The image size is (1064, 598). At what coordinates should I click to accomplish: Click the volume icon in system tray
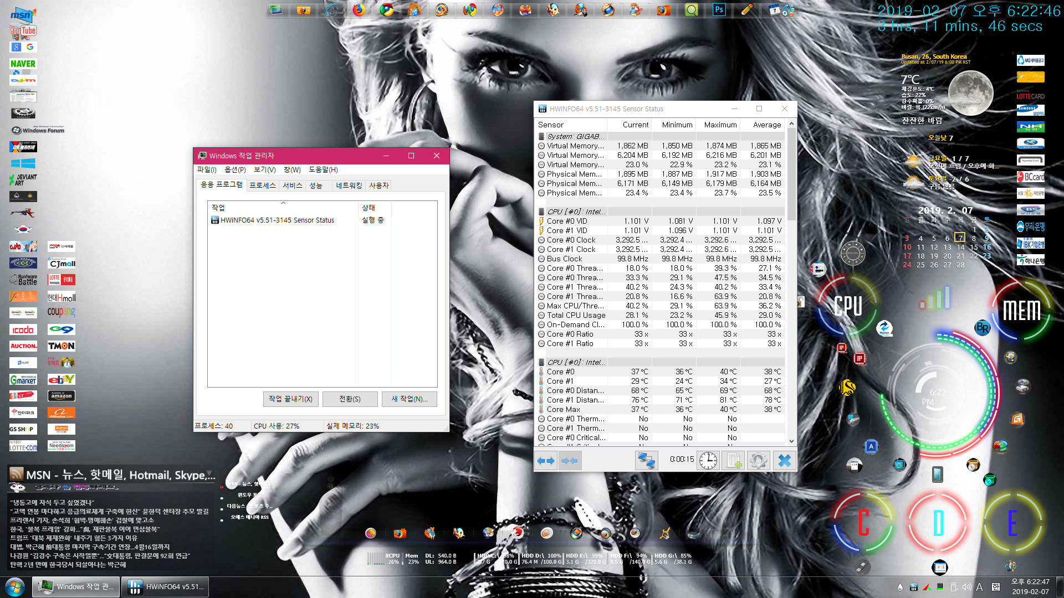[966, 587]
